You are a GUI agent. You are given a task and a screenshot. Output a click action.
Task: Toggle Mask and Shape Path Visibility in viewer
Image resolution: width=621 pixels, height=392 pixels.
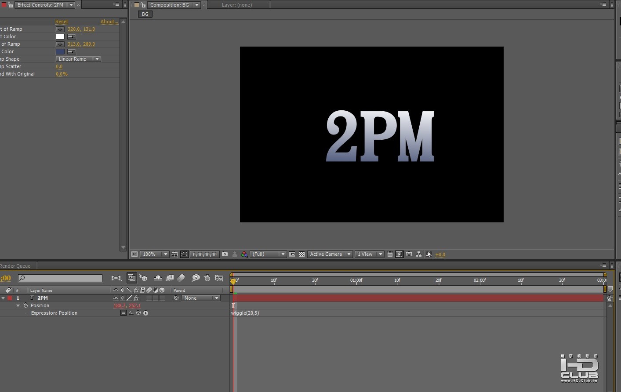185,254
